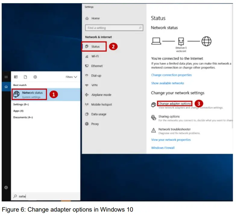Screen dimensions: 236x214
Task: Open Network status best match result
Action: 46,94
